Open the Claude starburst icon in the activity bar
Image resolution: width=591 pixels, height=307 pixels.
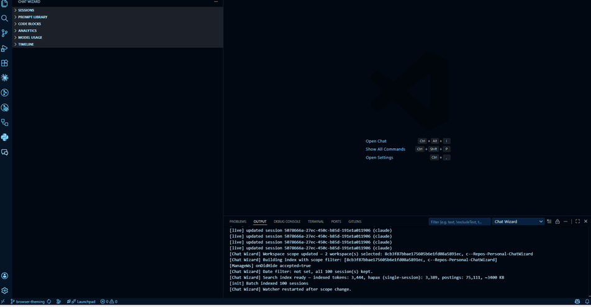point(4,78)
